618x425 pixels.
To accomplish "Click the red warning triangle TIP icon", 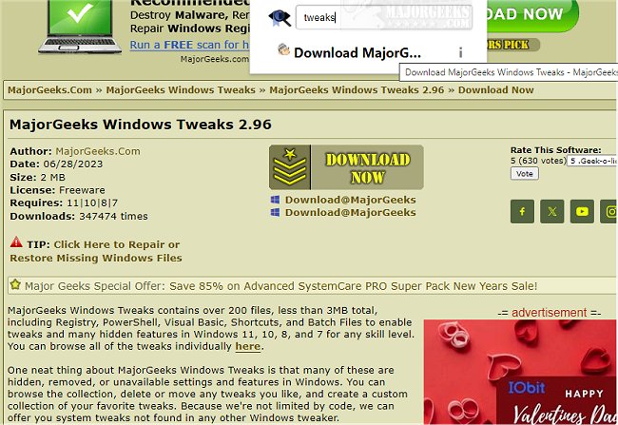I will coord(16,242).
